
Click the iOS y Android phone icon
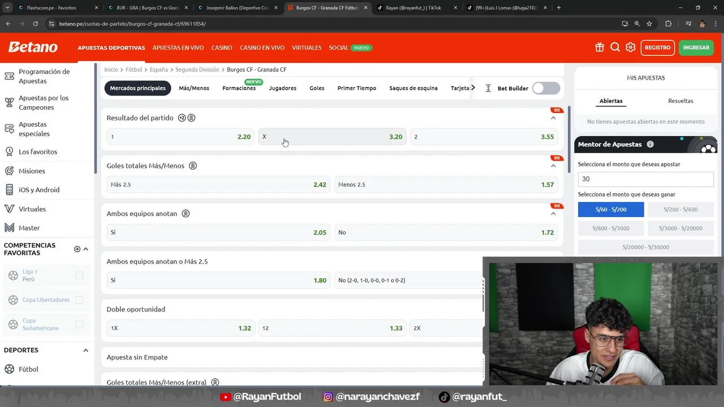9,190
